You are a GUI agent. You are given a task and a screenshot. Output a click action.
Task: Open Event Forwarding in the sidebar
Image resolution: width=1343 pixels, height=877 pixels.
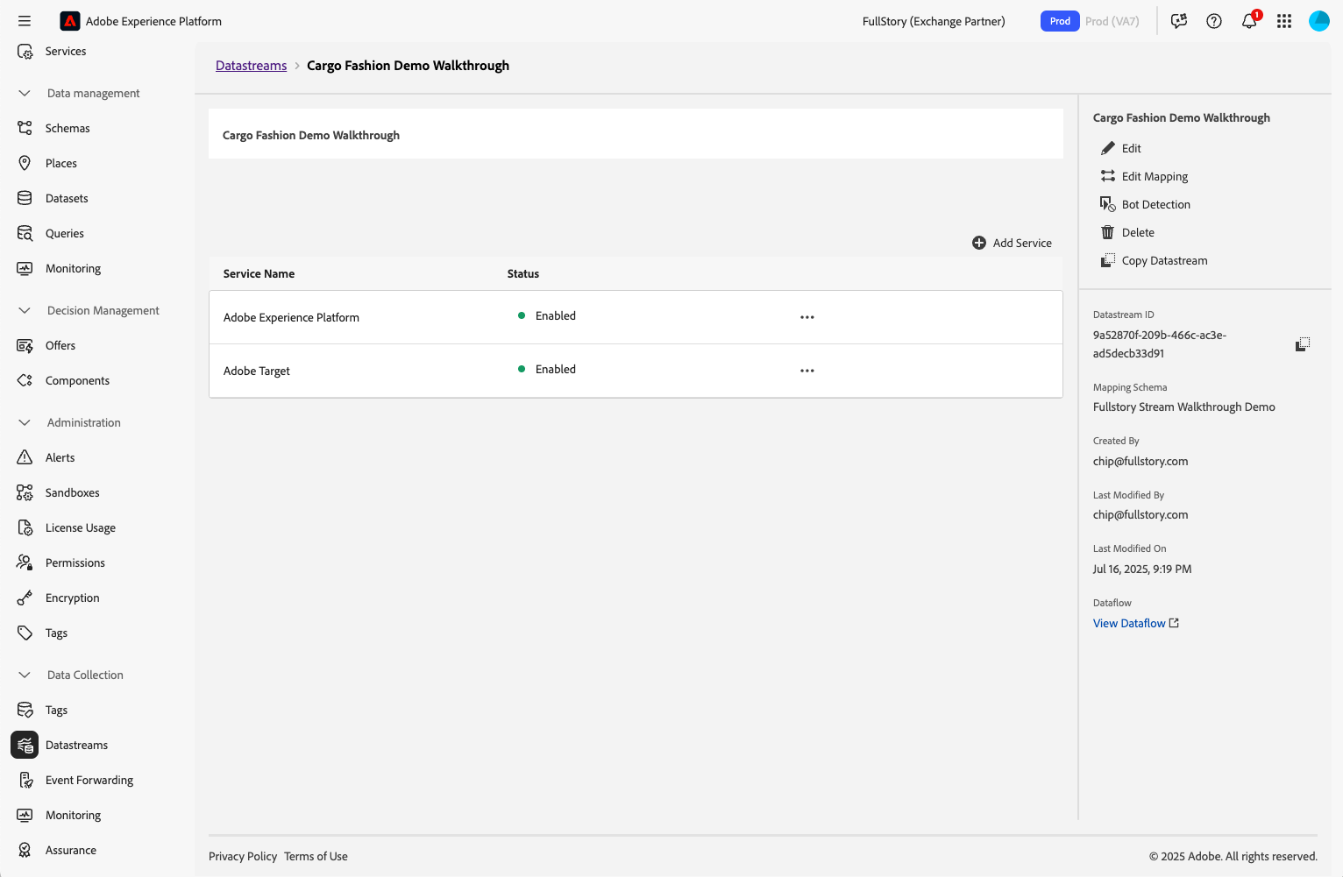(x=89, y=780)
